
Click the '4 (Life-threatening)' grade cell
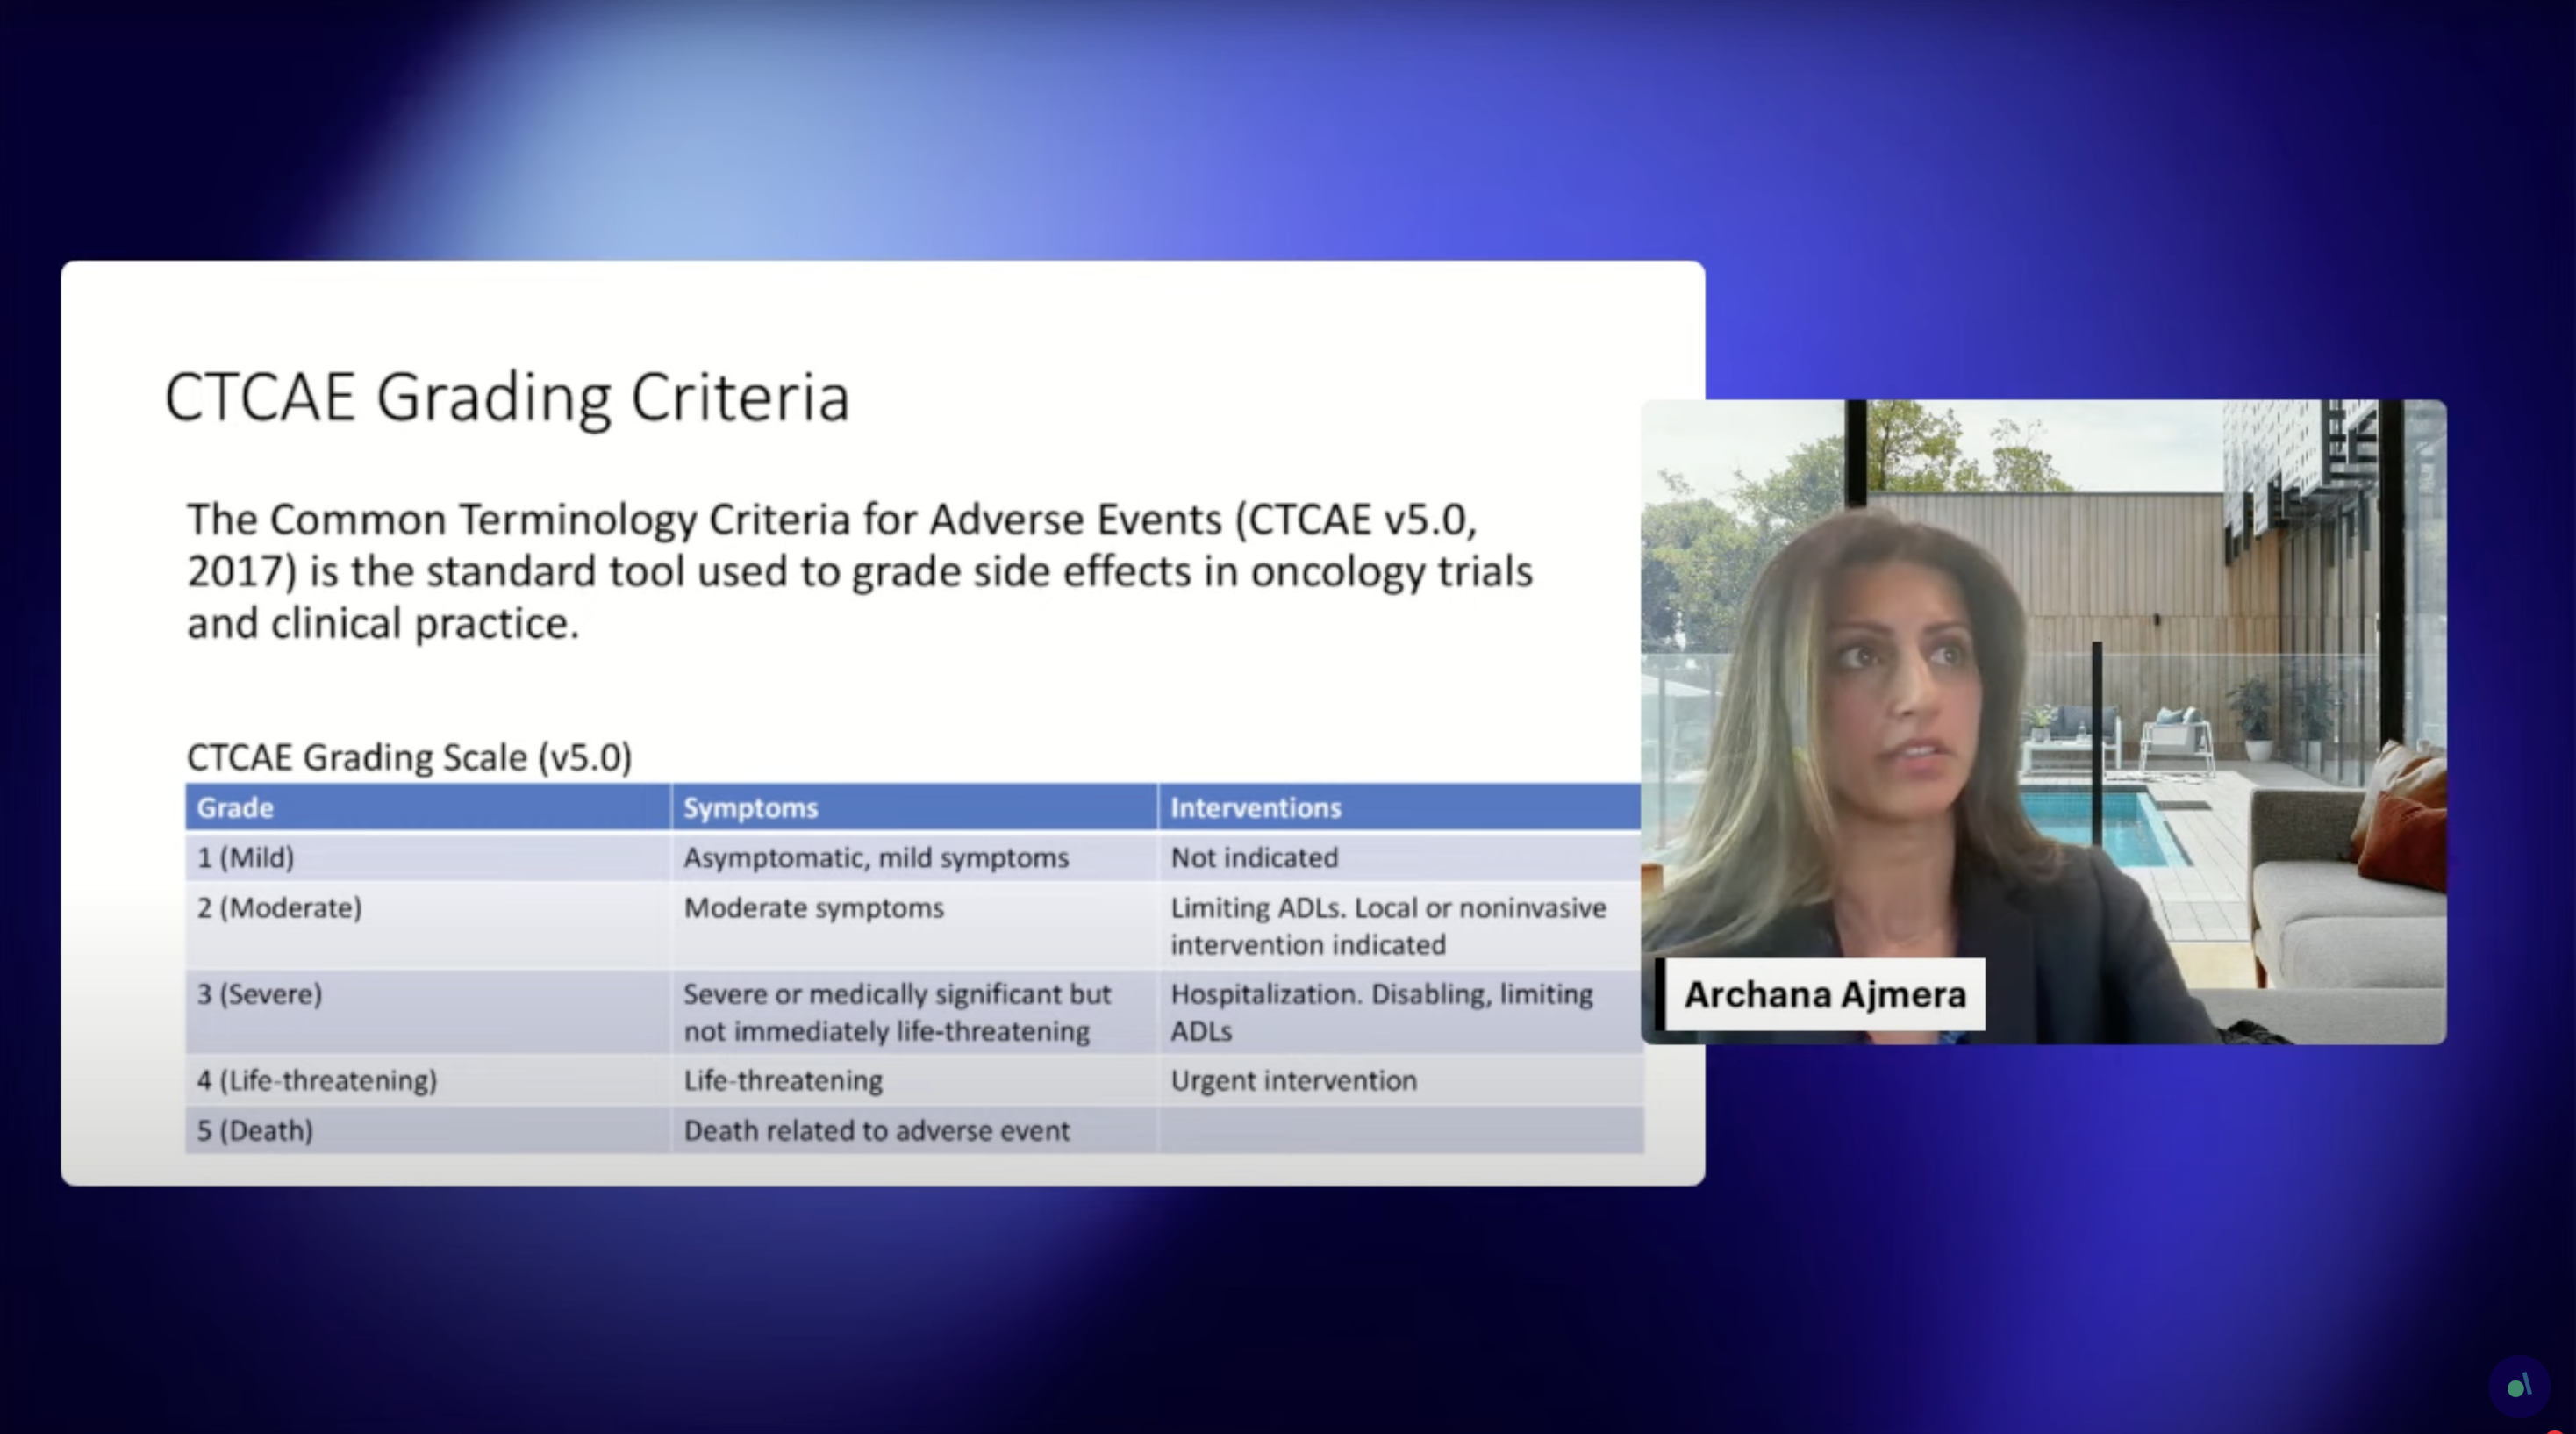(428, 1080)
